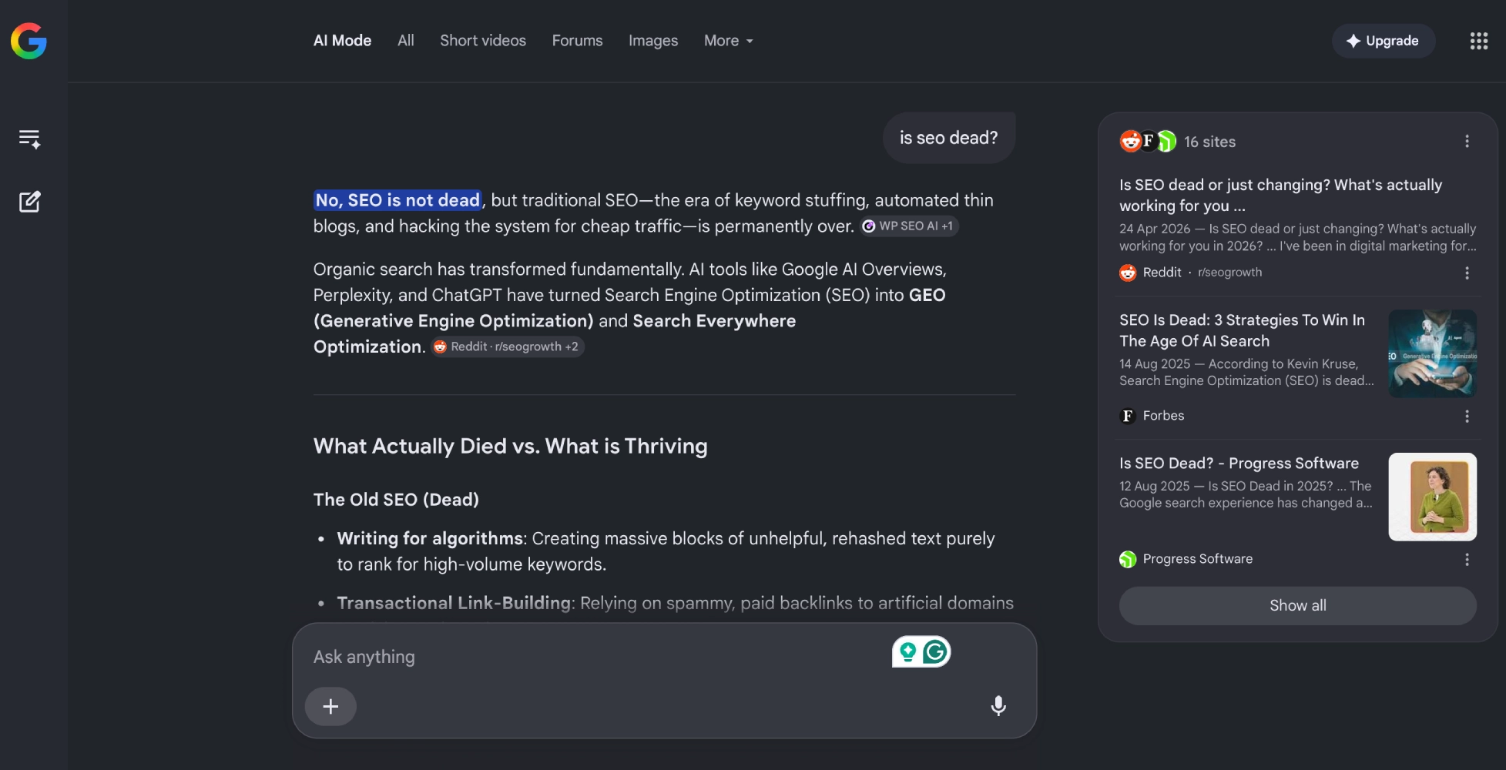Image resolution: width=1506 pixels, height=770 pixels.
Task: Click the teal lightbulb extension icon
Action: pos(907,652)
